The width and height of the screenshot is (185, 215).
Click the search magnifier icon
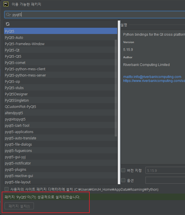8,15
